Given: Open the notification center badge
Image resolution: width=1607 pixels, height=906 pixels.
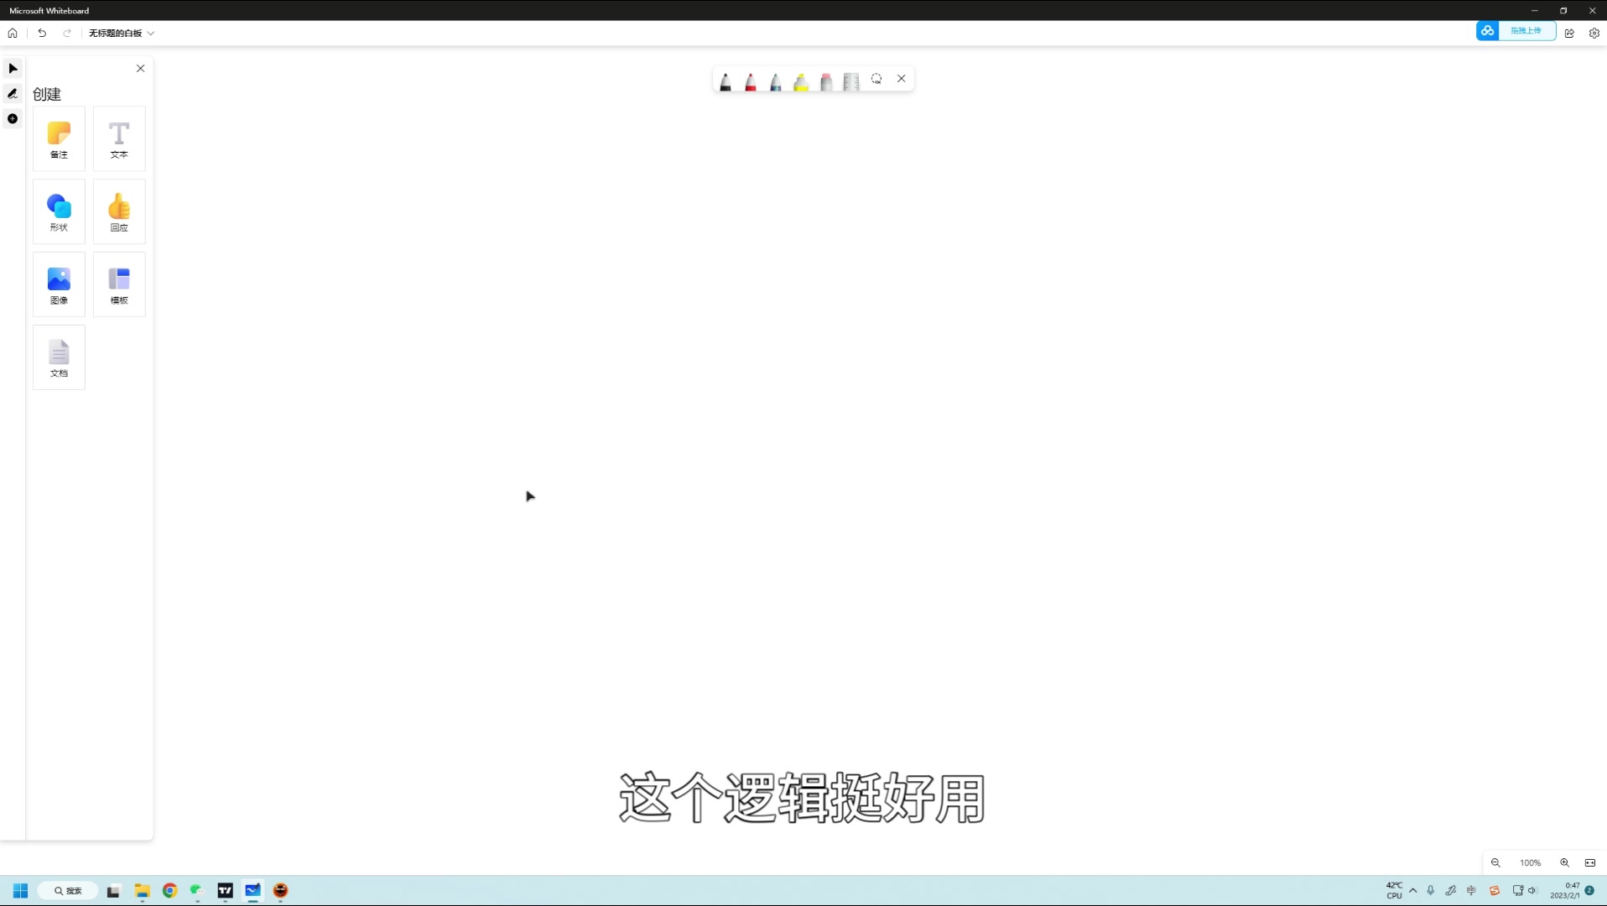Looking at the screenshot, I should tap(1589, 891).
